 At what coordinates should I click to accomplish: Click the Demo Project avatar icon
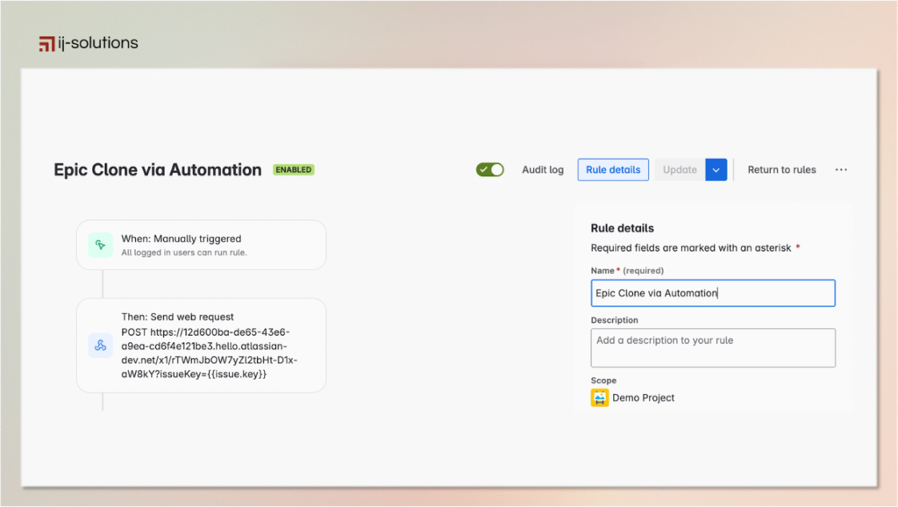(x=600, y=397)
